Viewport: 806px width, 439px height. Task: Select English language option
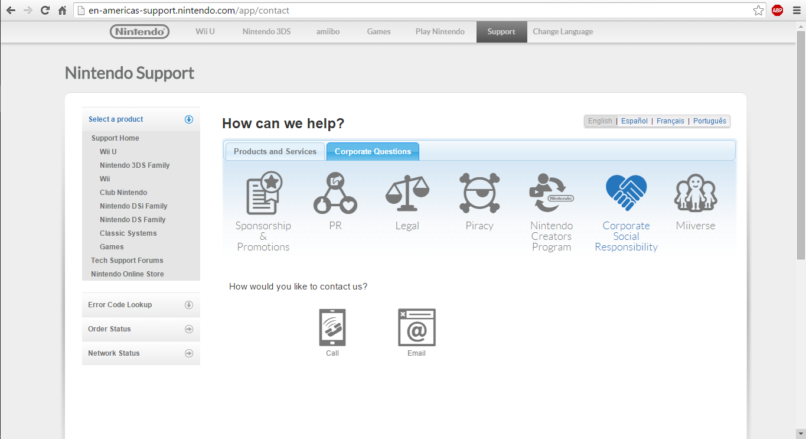pos(600,121)
